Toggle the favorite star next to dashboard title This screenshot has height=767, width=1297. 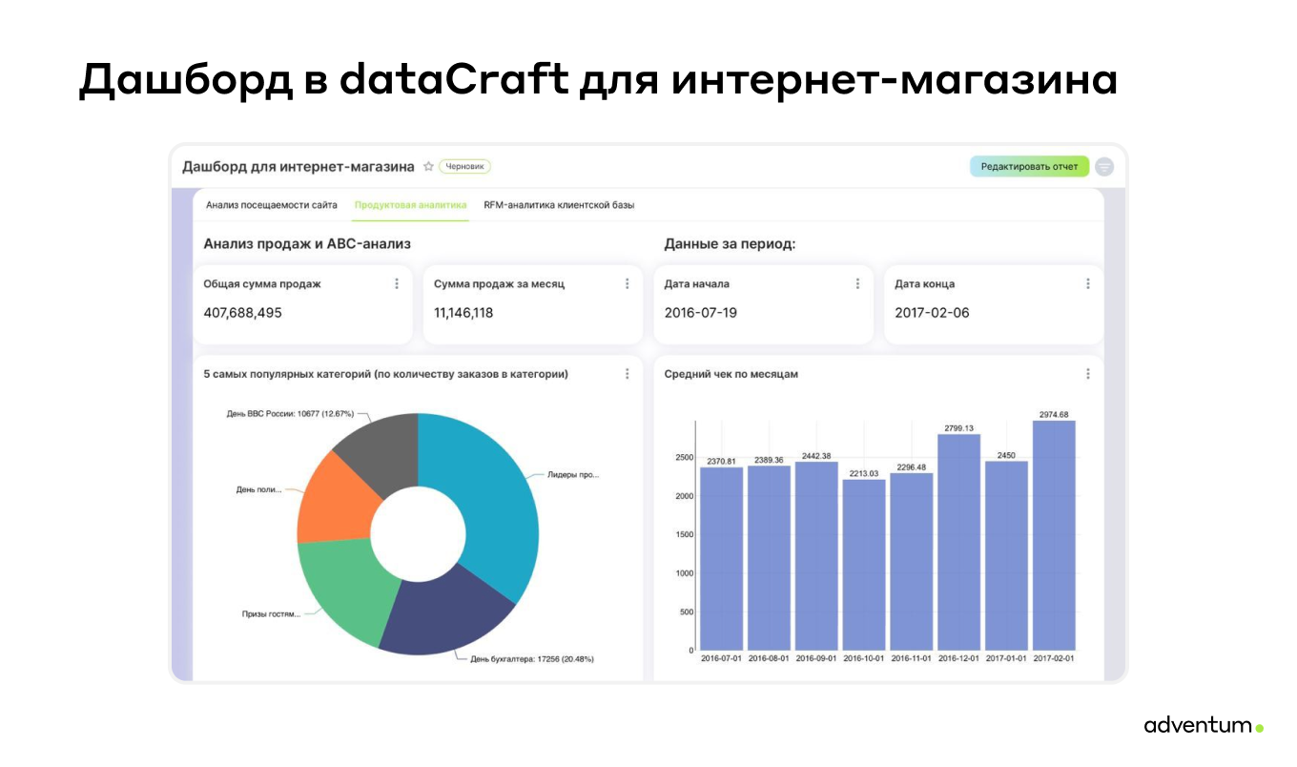pos(427,166)
